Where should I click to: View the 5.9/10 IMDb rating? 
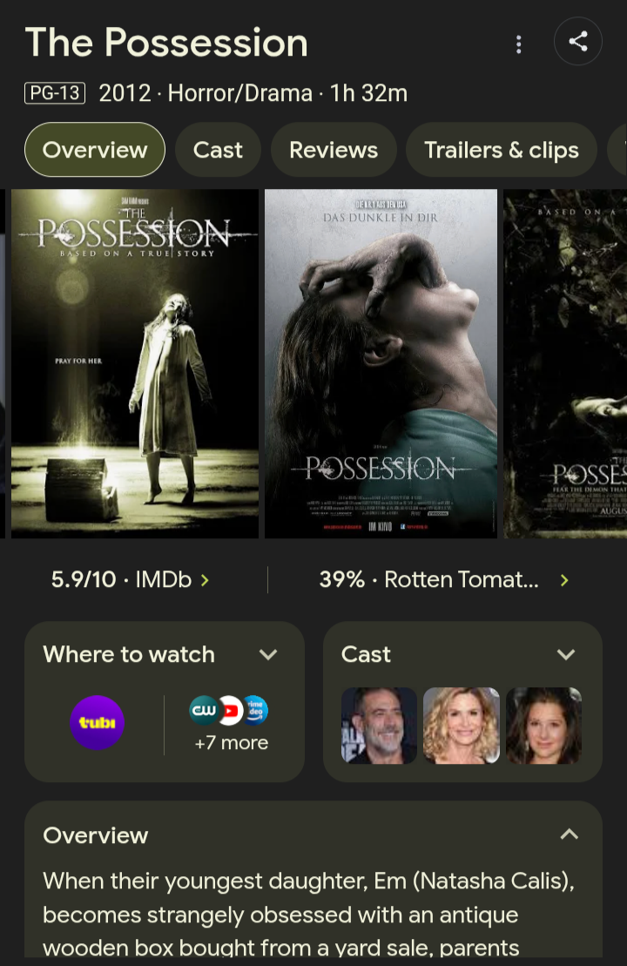point(121,580)
